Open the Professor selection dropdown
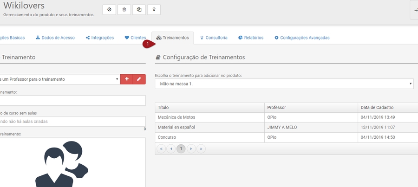 59,79
